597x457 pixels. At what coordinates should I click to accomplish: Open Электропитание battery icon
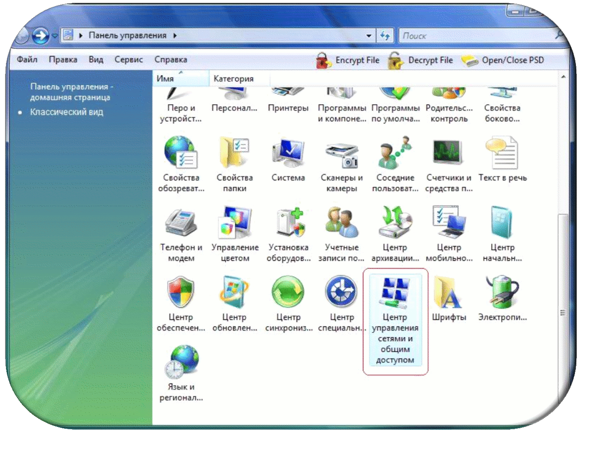(502, 292)
